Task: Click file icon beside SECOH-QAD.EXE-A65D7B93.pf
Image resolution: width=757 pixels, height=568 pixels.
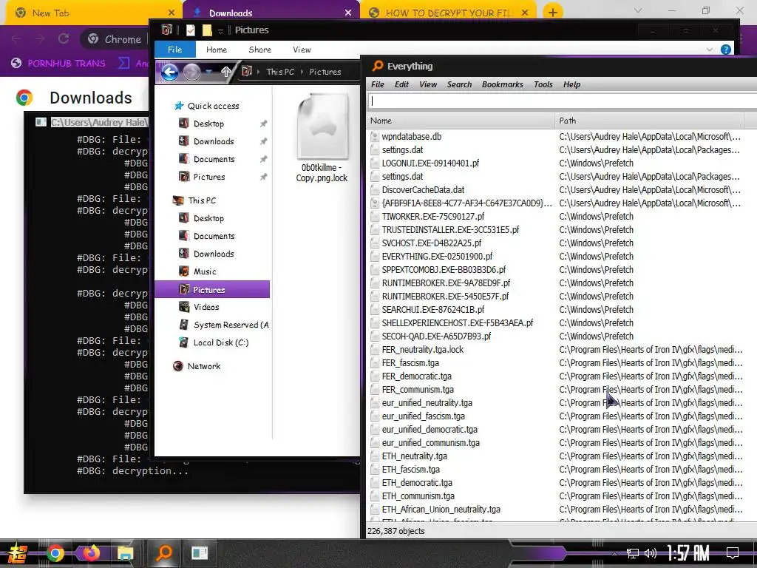Action: pos(375,337)
